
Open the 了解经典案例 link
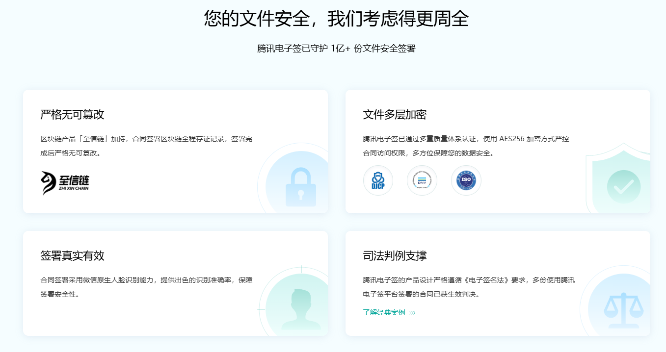click(x=384, y=312)
